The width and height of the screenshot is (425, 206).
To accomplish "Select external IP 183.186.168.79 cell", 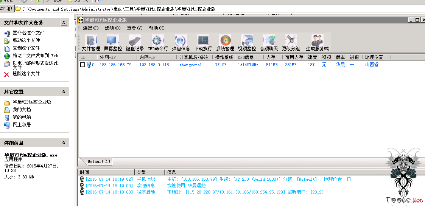I will [115, 65].
